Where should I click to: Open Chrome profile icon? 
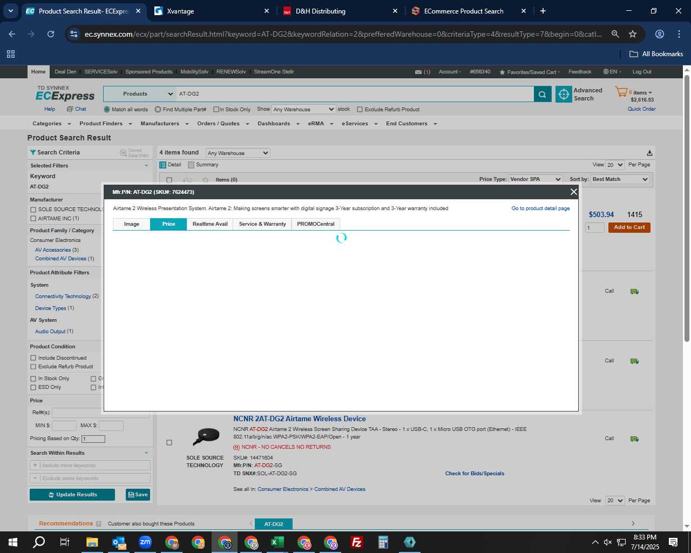click(659, 34)
